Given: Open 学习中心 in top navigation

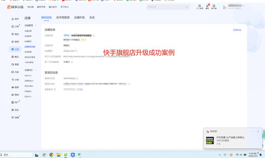Looking at the screenshot, I should click(65, 7).
